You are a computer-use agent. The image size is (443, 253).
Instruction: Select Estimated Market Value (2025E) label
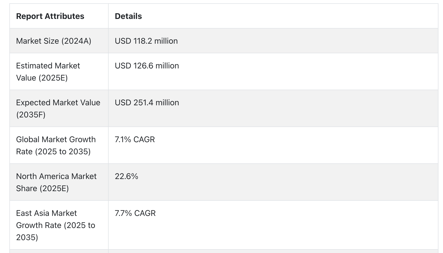(48, 72)
